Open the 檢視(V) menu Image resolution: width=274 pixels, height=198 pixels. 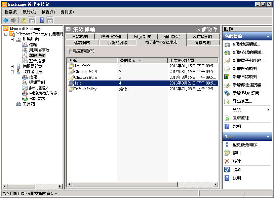tap(48, 12)
